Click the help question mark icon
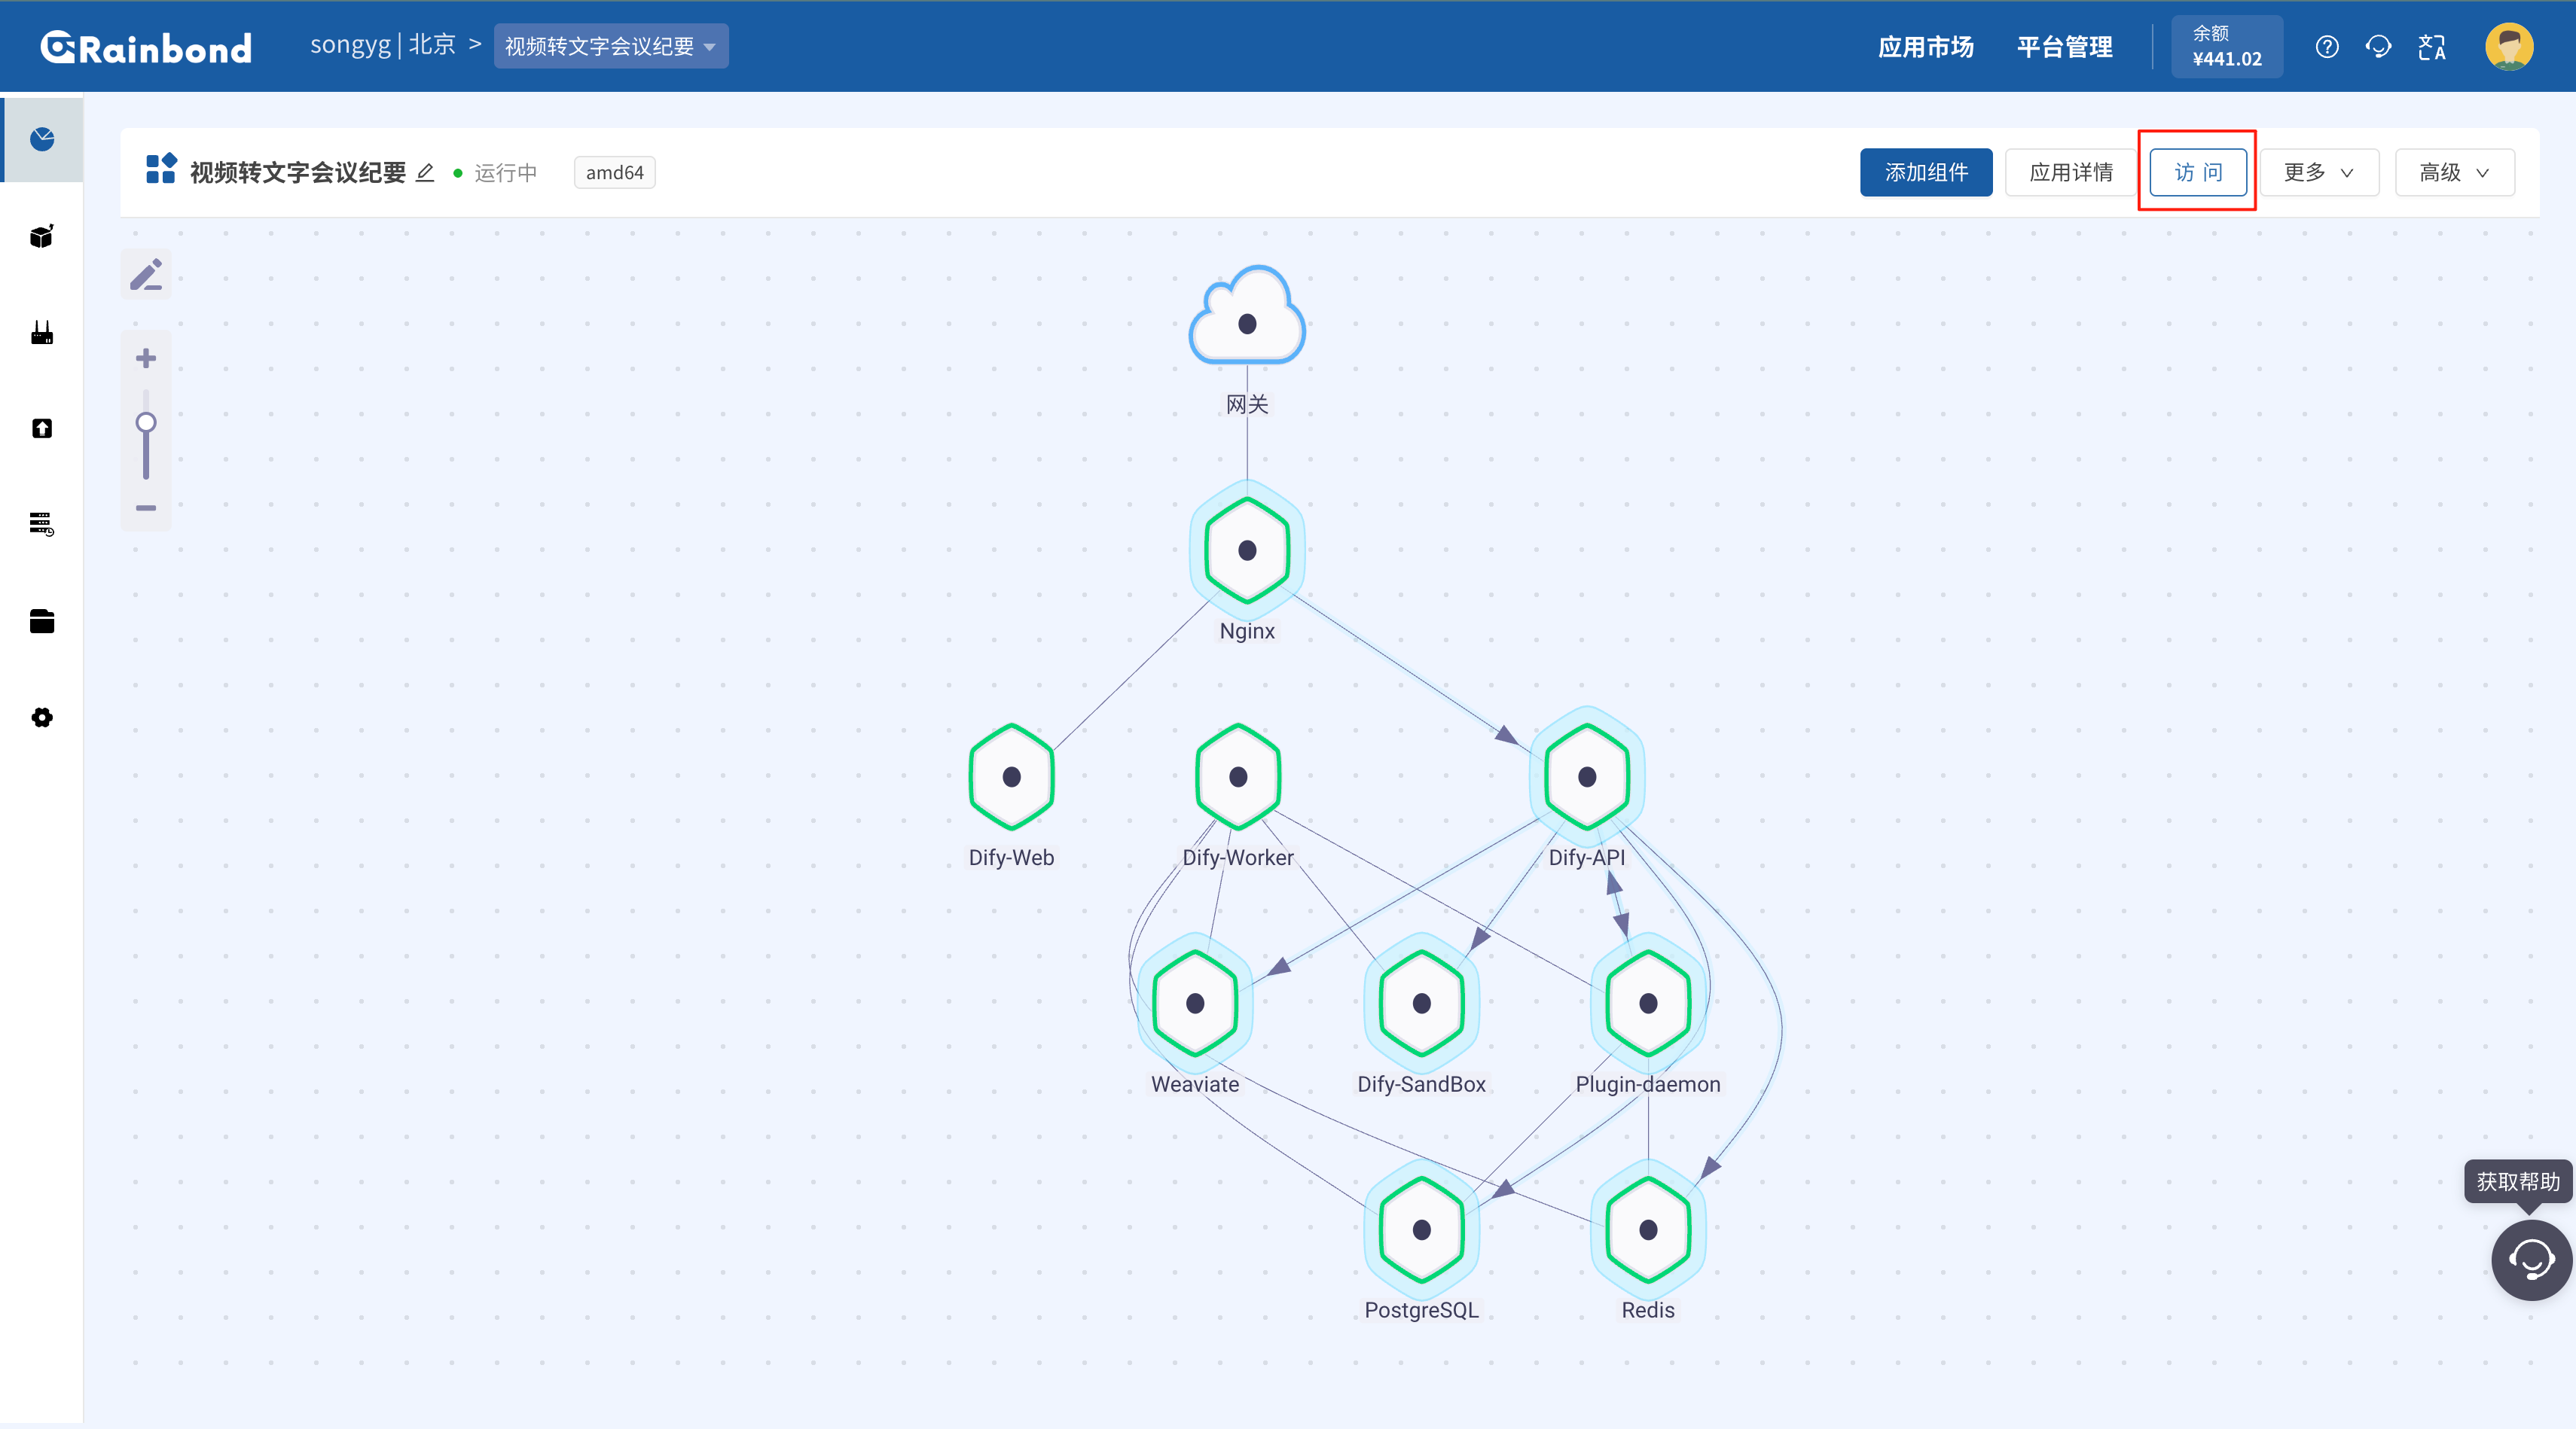The width and height of the screenshot is (2576, 1429). coord(2327,47)
